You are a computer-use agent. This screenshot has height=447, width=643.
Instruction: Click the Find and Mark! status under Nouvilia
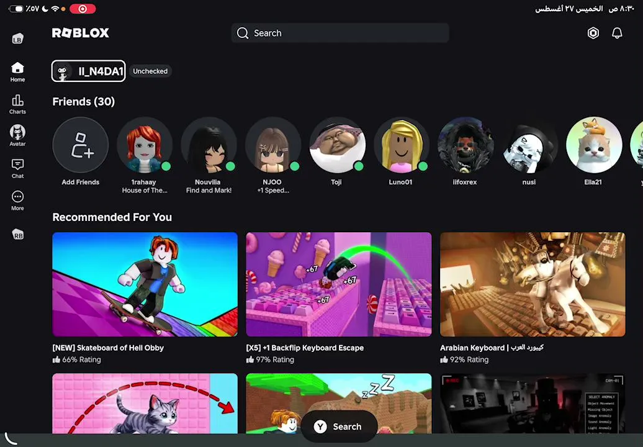(209, 190)
